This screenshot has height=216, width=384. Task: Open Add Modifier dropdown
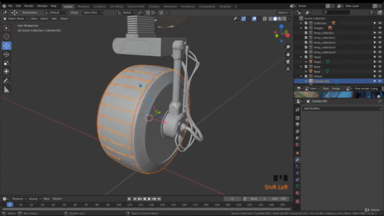(342, 109)
